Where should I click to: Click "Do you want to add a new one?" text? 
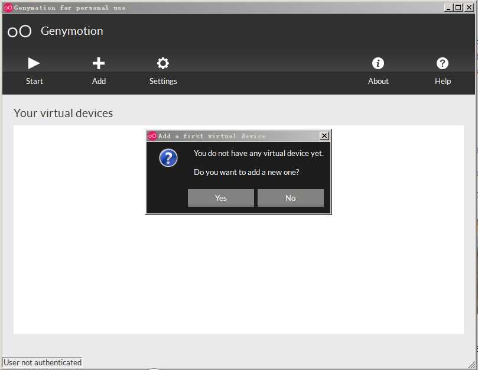(246, 172)
